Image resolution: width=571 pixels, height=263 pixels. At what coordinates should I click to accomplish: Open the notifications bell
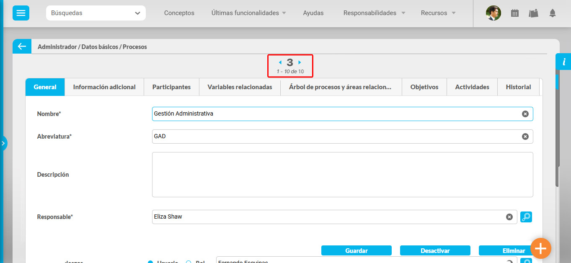(x=553, y=13)
